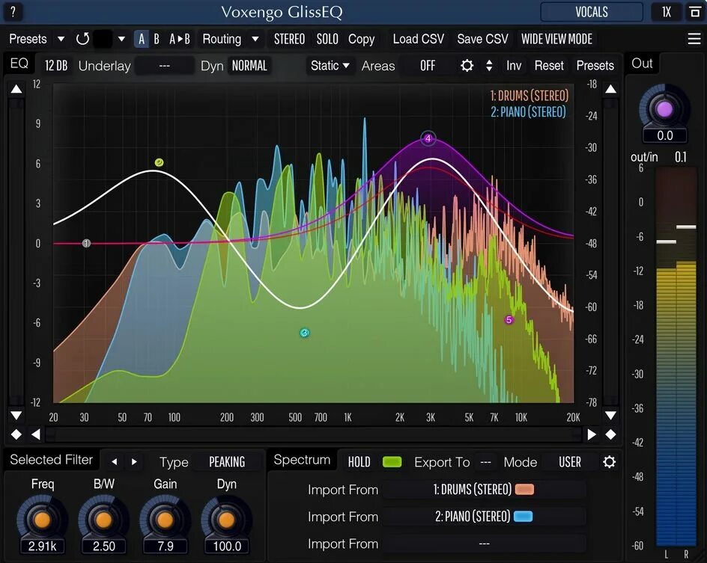This screenshot has height=563, width=707.
Task: Click the bottom-right diamond zoom icon
Action: [x=610, y=434]
